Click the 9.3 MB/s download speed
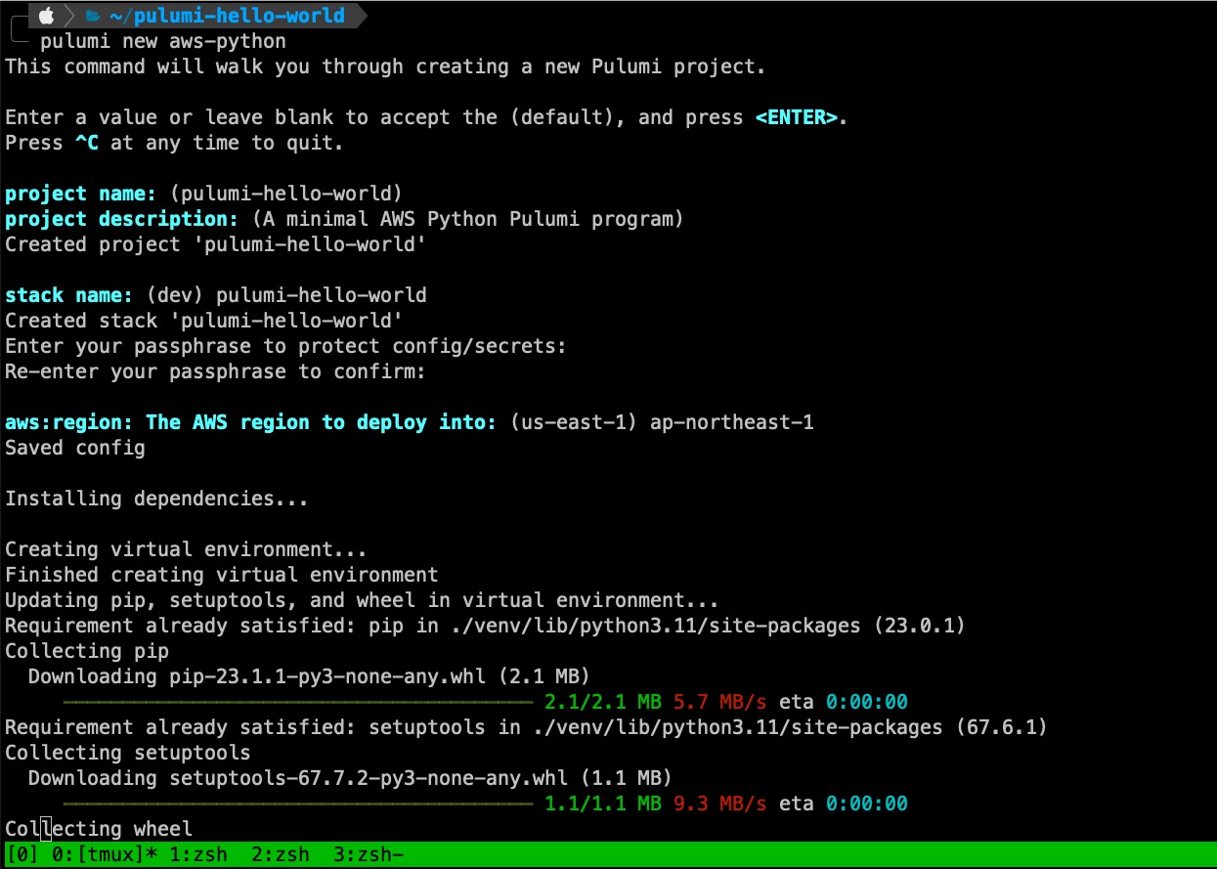 coord(720,804)
